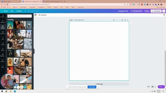The image size is (166, 93).
Task: Select the grey marble texture photo
Action: tap(28, 44)
